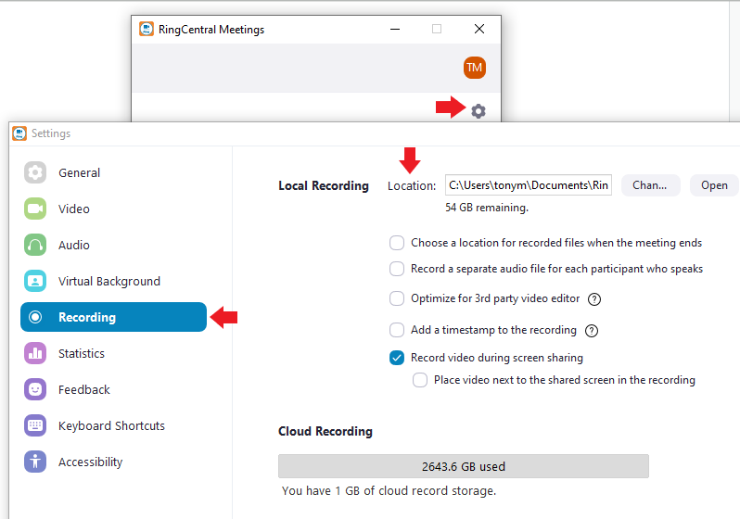Click the Open button for recording folder
Screen dimensions: 740x519
tap(714, 185)
